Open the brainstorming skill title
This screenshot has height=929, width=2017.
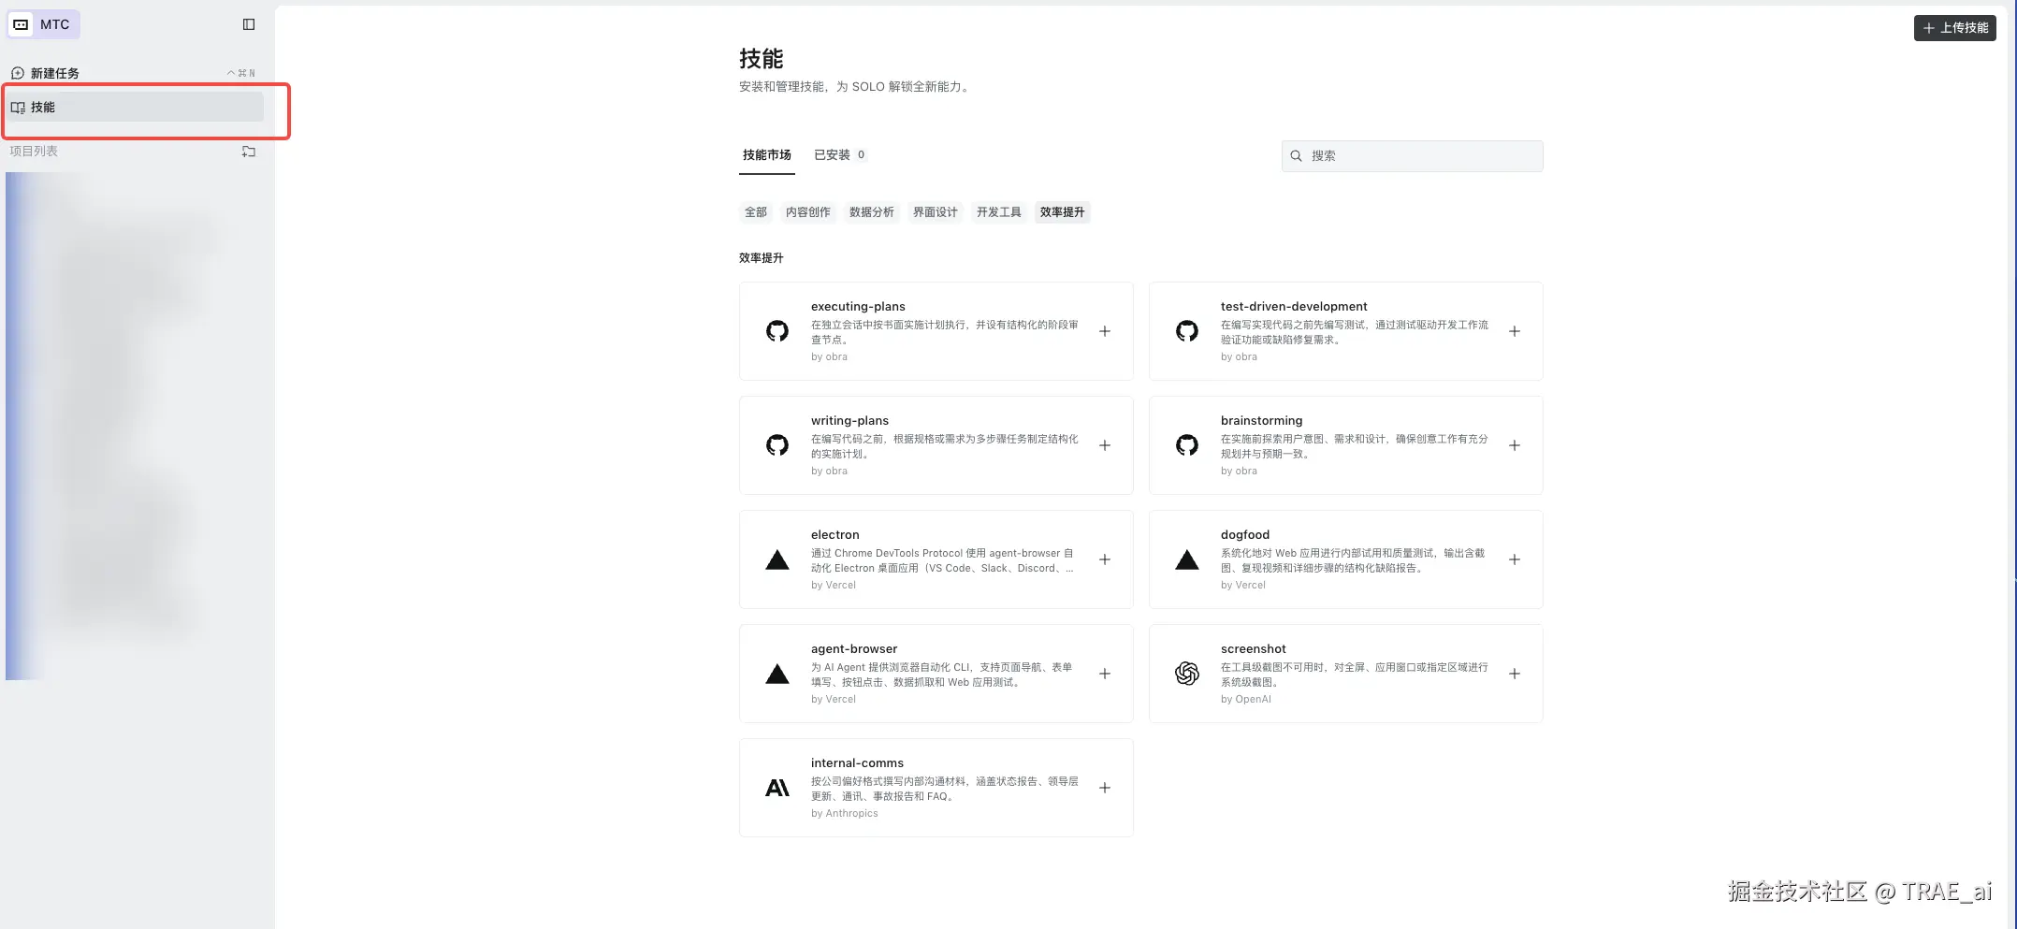[x=1261, y=421]
